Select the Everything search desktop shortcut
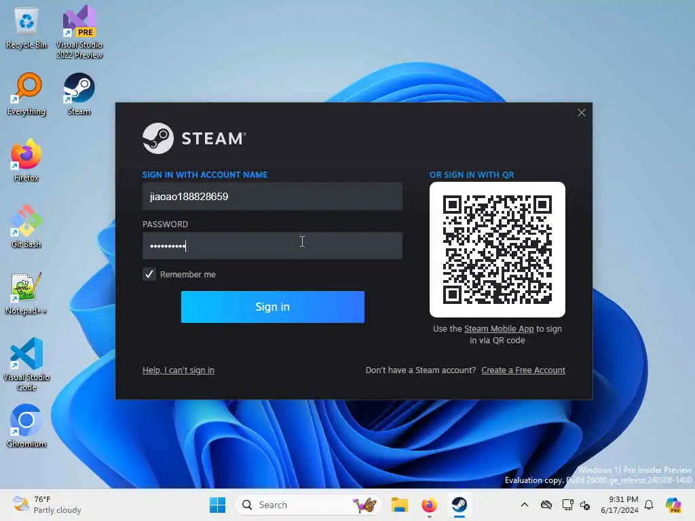This screenshot has width=695, height=521. point(26,94)
